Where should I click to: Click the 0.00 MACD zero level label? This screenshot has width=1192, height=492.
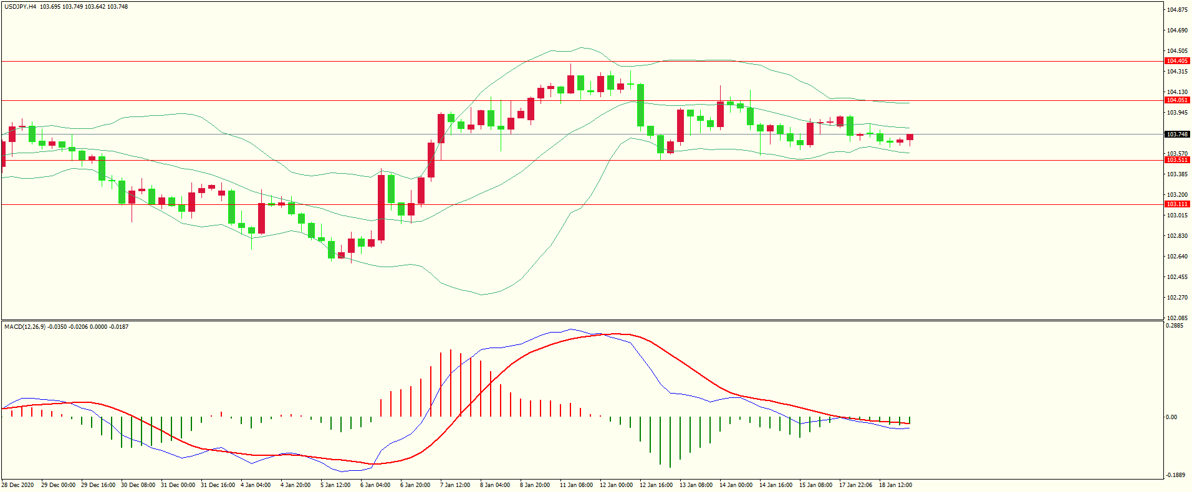point(1171,417)
